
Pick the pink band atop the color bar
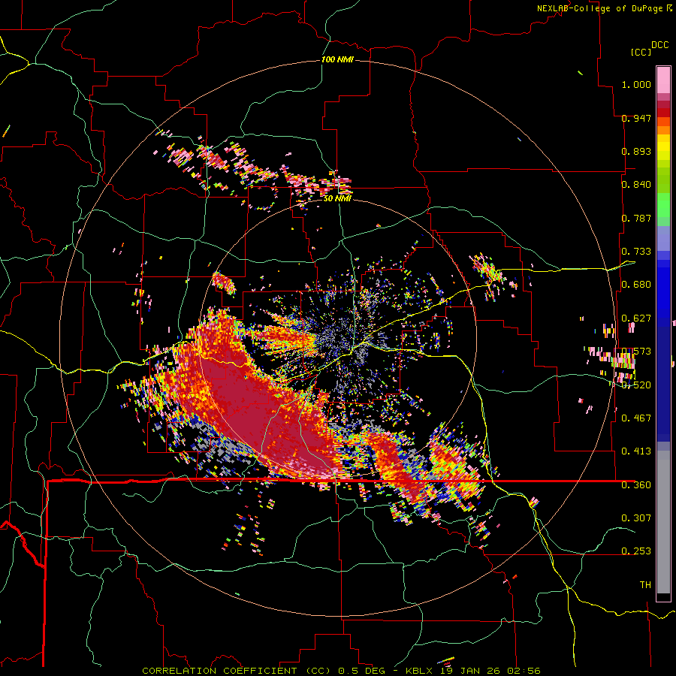[663, 80]
